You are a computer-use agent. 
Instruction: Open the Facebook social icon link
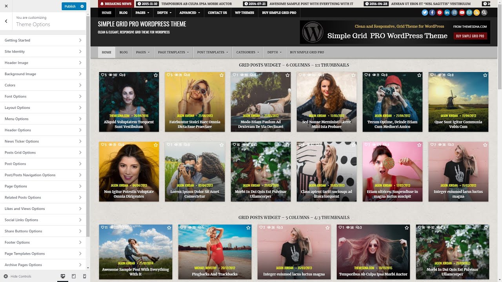[432, 13]
